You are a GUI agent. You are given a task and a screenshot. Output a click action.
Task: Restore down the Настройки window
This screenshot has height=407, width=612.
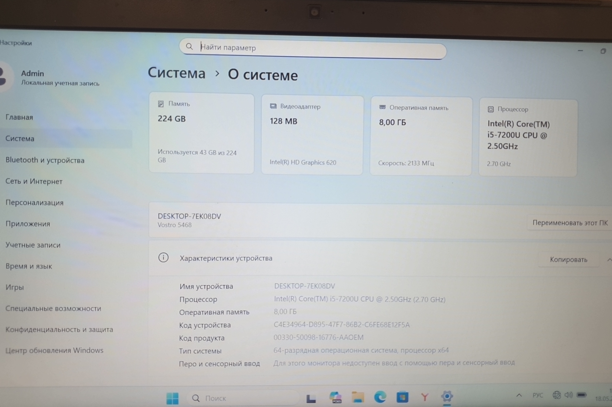[x=603, y=51]
